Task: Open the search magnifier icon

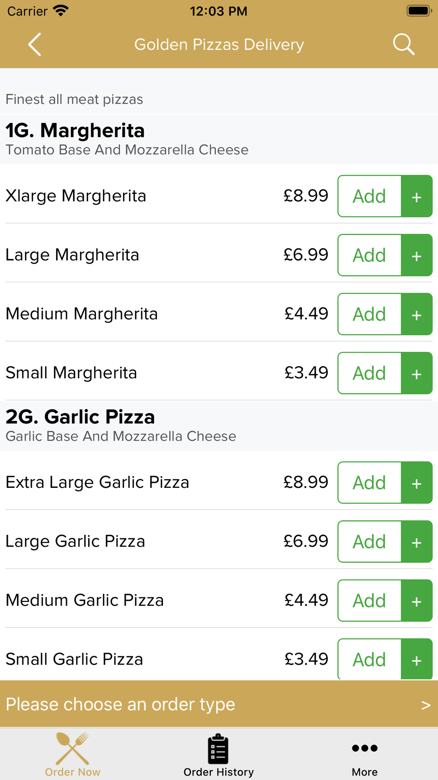Action: [403, 44]
